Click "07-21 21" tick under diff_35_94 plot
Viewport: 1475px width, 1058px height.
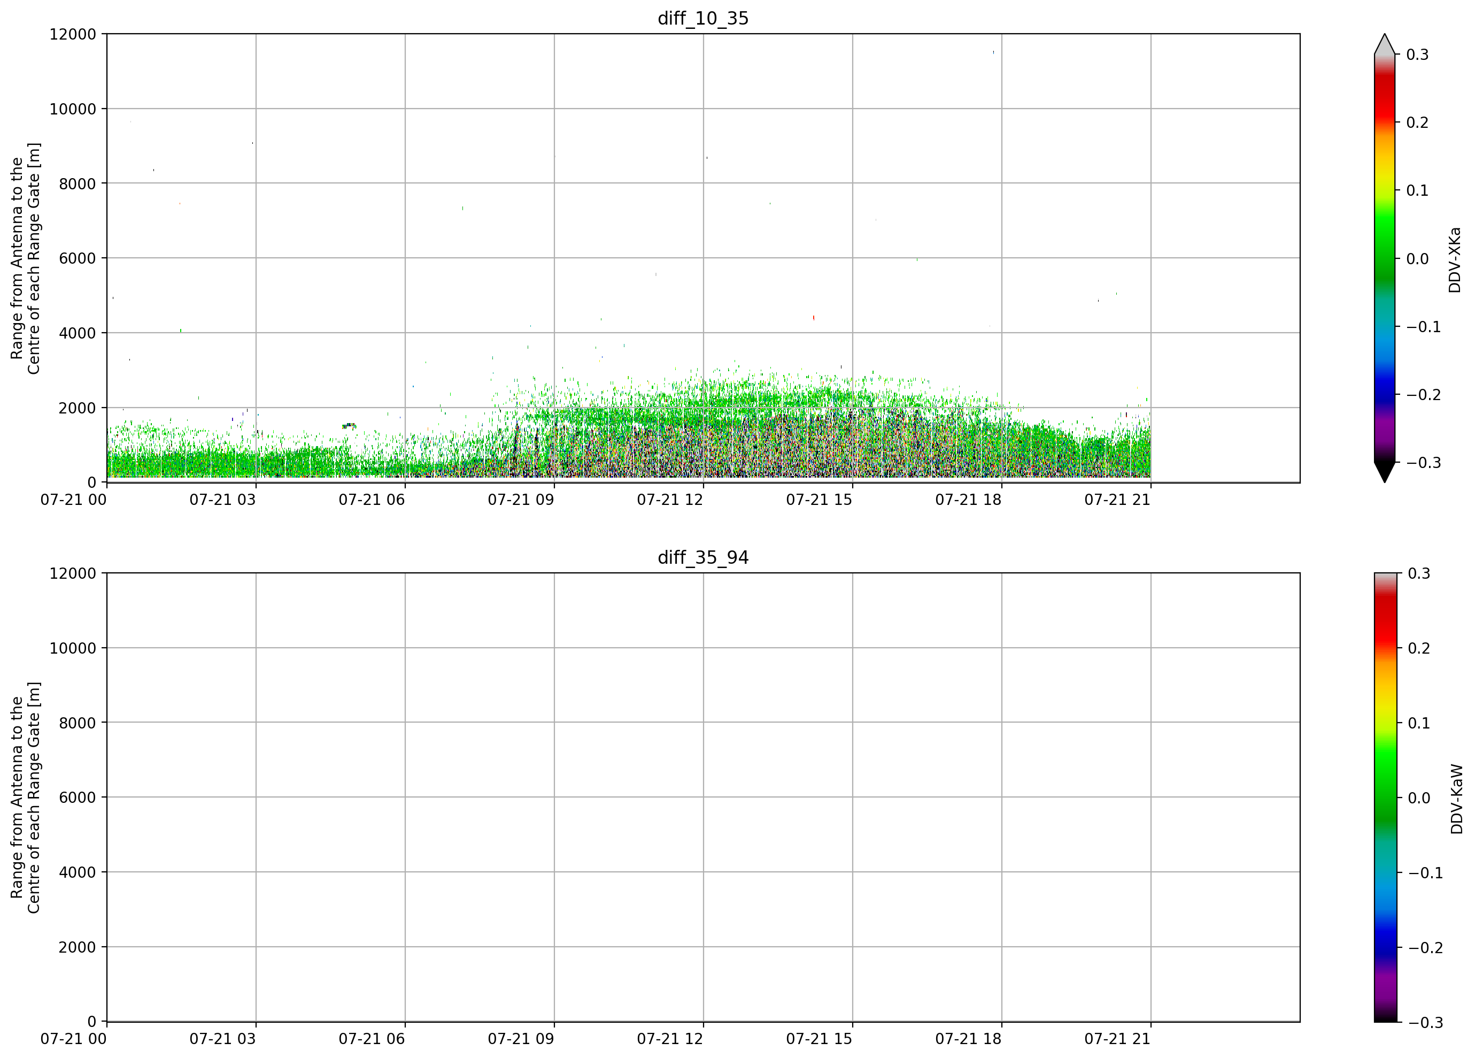click(1117, 1039)
